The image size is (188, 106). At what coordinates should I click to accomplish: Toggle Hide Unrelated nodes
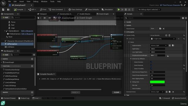[56, 9]
